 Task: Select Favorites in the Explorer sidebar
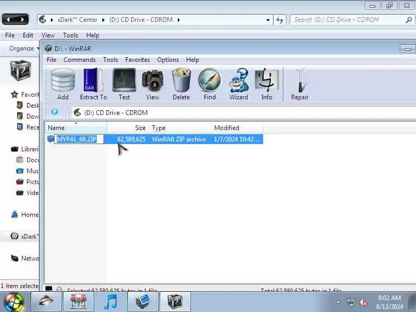point(25,95)
